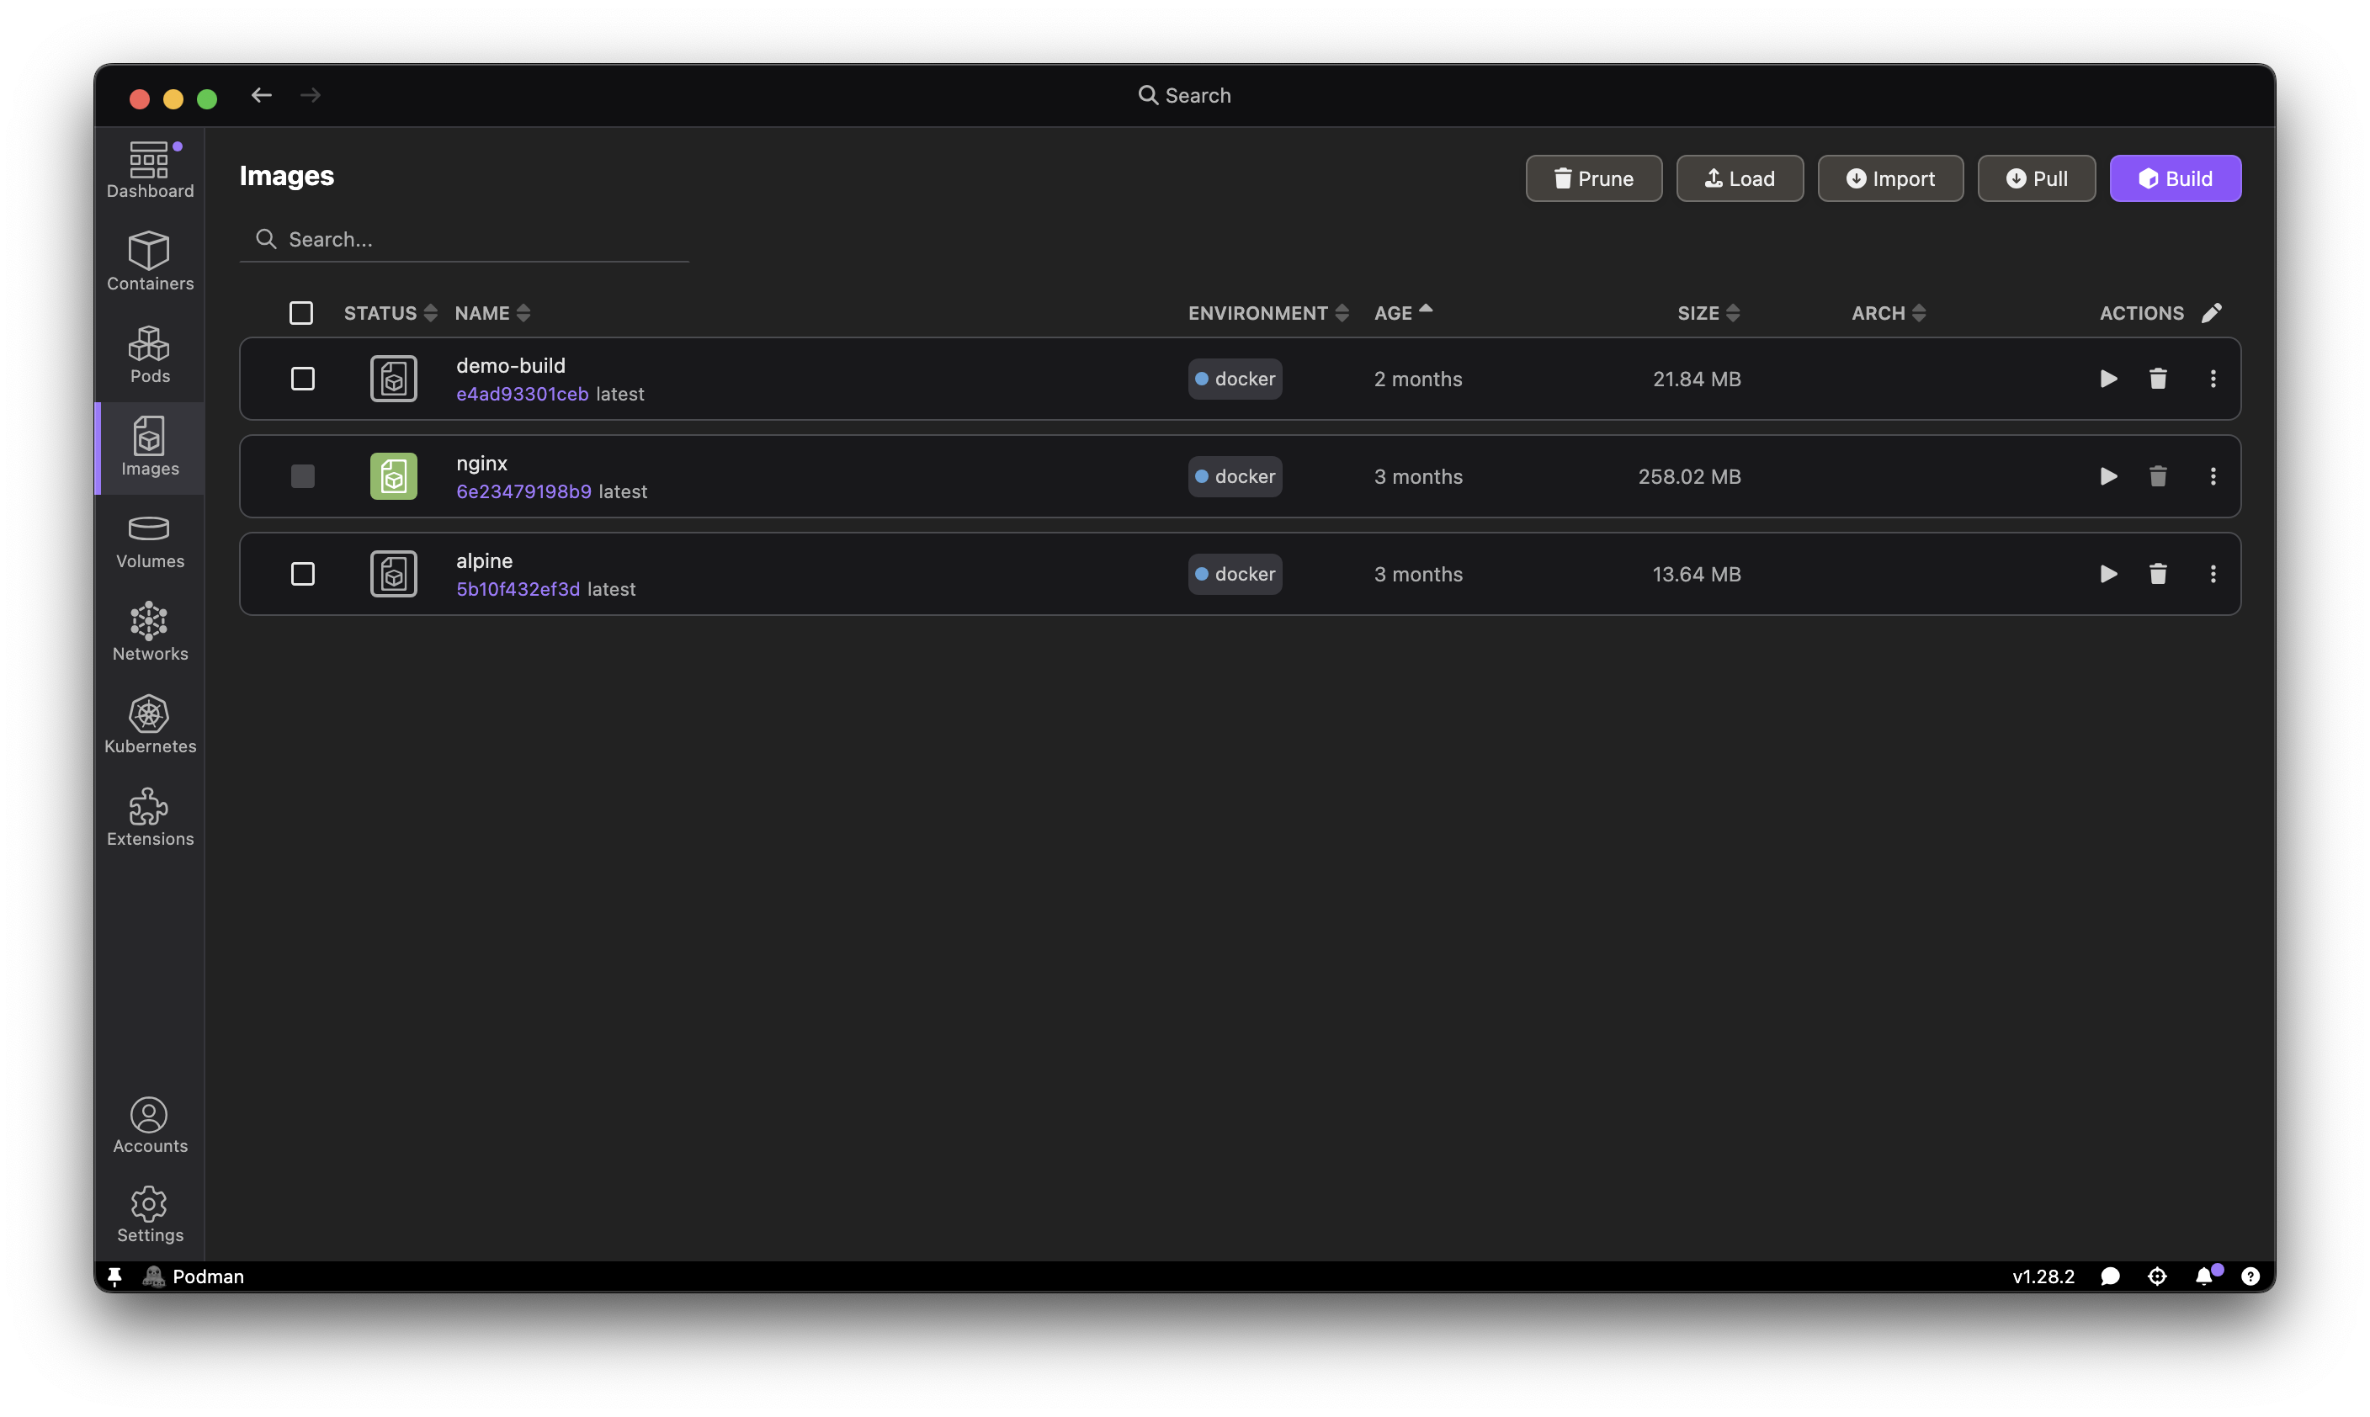2370x1417 pixels.
Task: Click the title bar Search box
Action: click(x=1184, y=94)
